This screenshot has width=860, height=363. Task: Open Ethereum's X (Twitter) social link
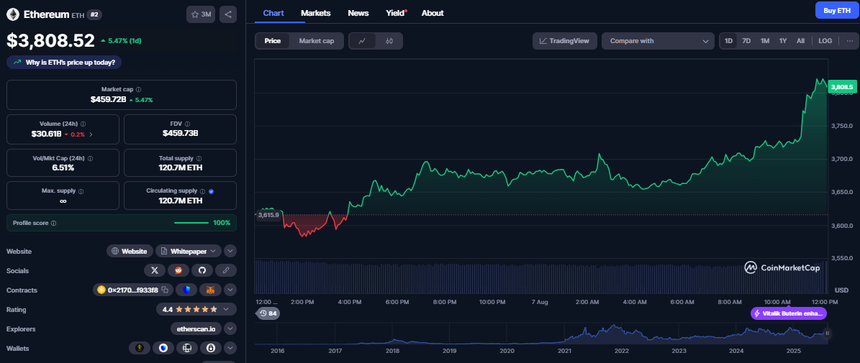click(x=155, y=270)
